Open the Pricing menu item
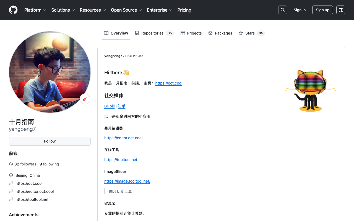The width and height of the screenshot is (354, 221). [184, 10]
